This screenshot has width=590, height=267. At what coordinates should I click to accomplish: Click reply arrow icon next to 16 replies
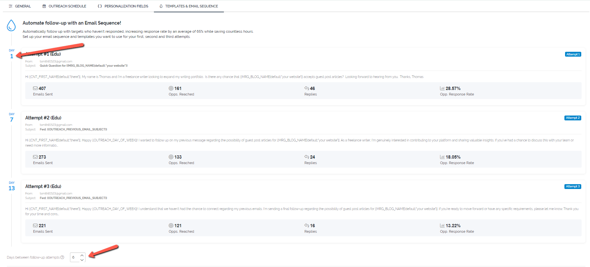tap(307, 225)
